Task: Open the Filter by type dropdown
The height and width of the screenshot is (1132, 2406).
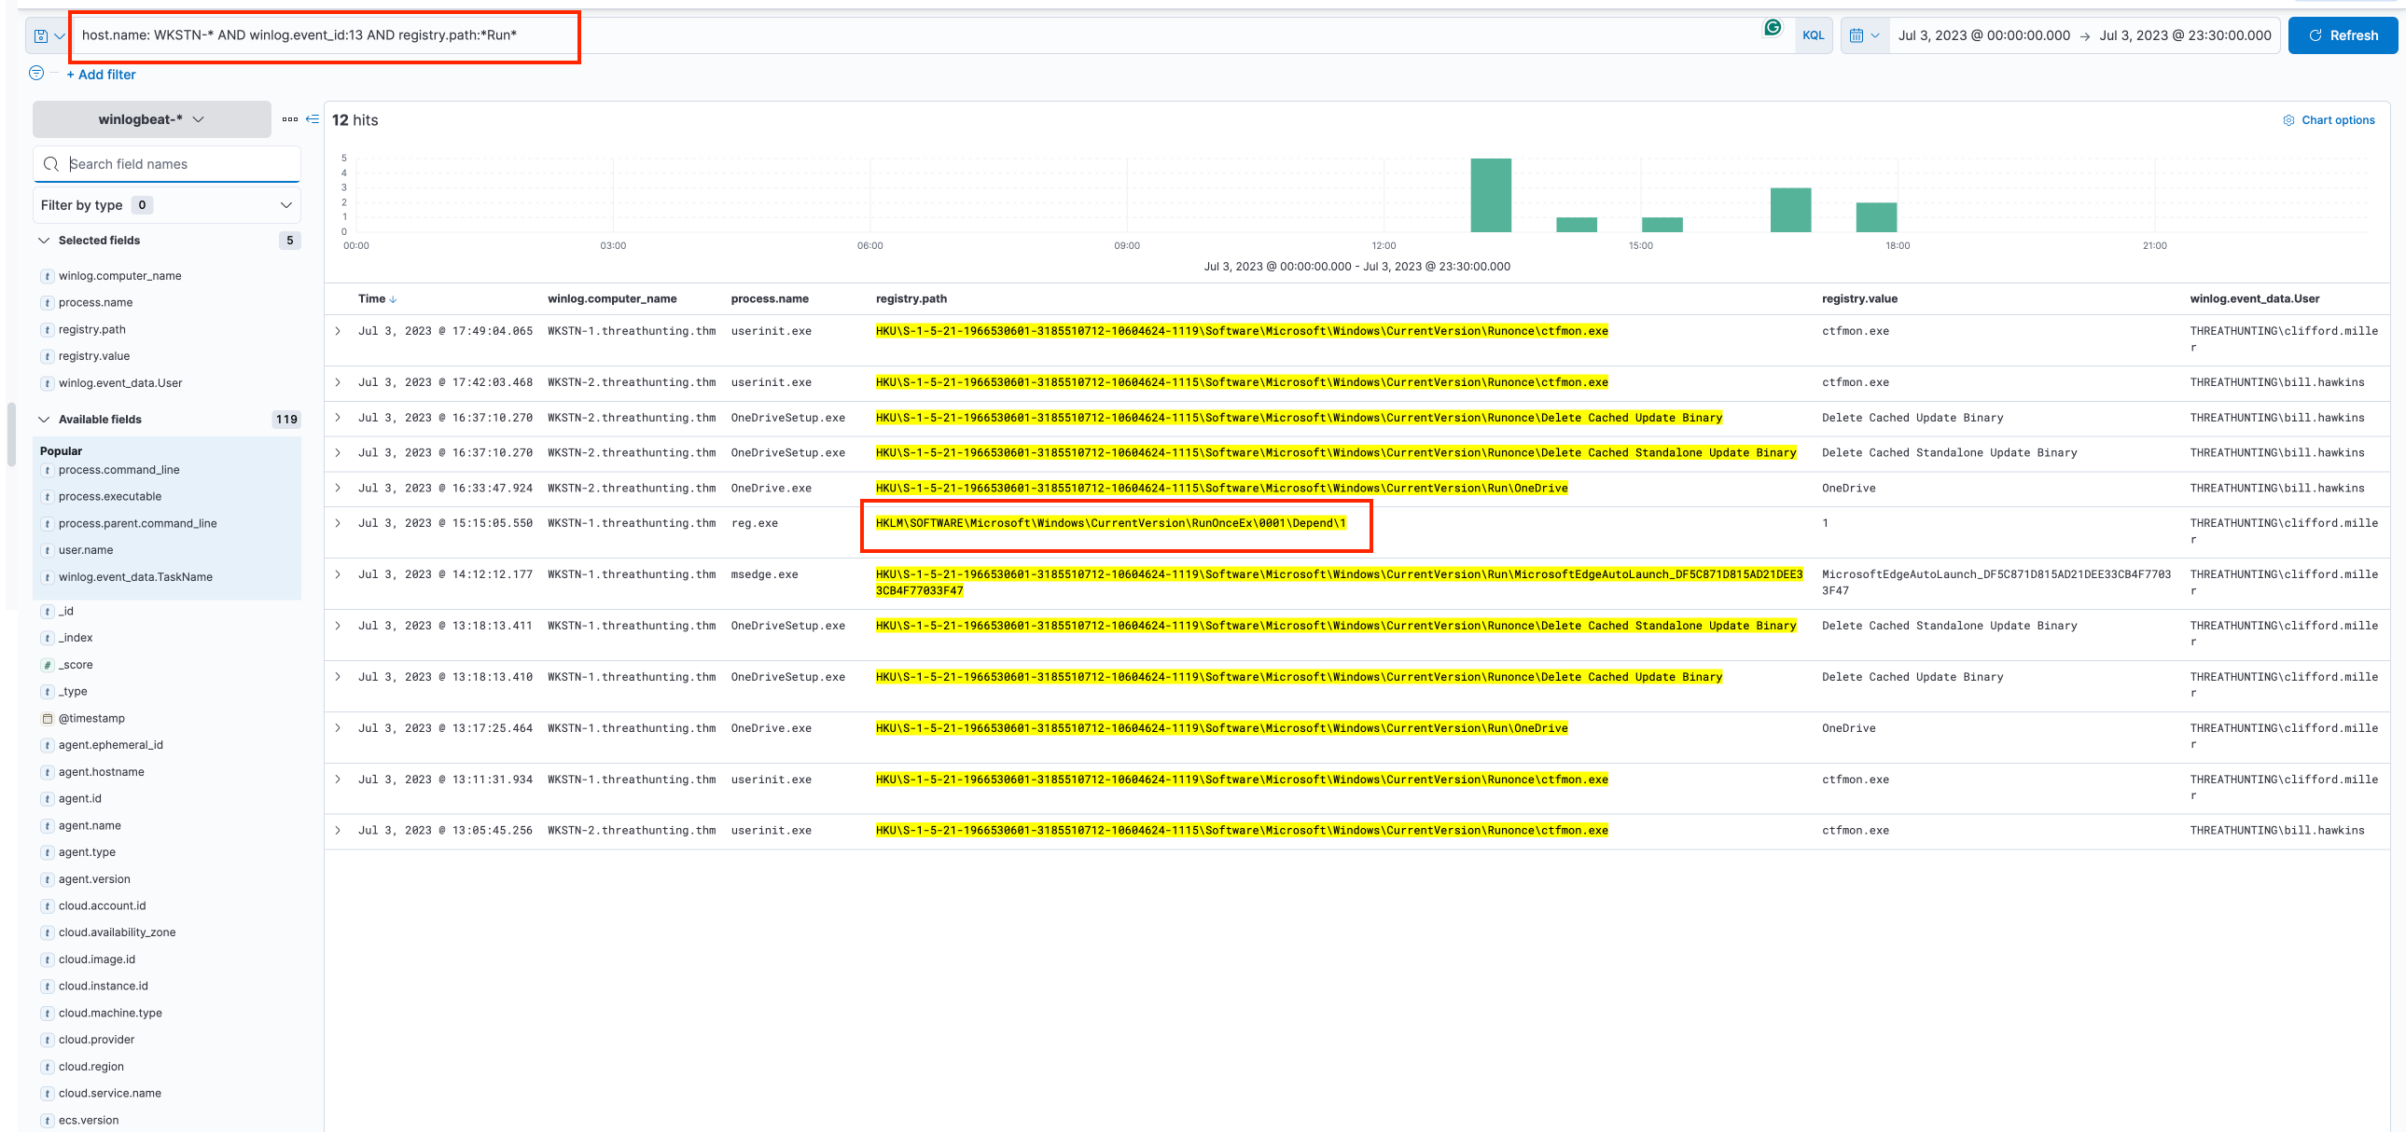Action: pyautogui.click(x=166, y=205)
